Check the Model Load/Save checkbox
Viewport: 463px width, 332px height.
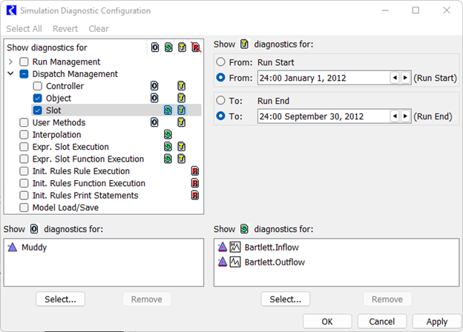coord(24,207)
